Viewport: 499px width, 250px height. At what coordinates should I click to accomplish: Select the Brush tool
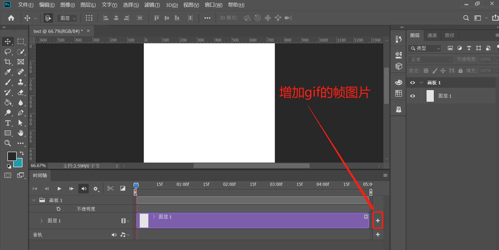click(8, 82)
